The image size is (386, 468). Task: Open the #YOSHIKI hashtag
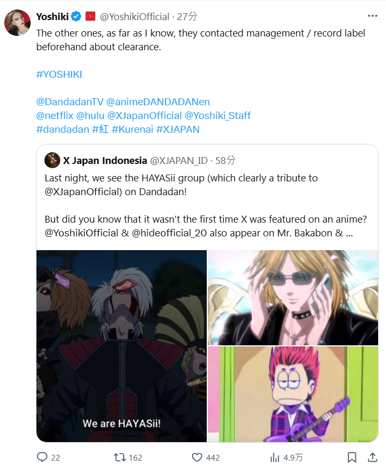[59, 75]
